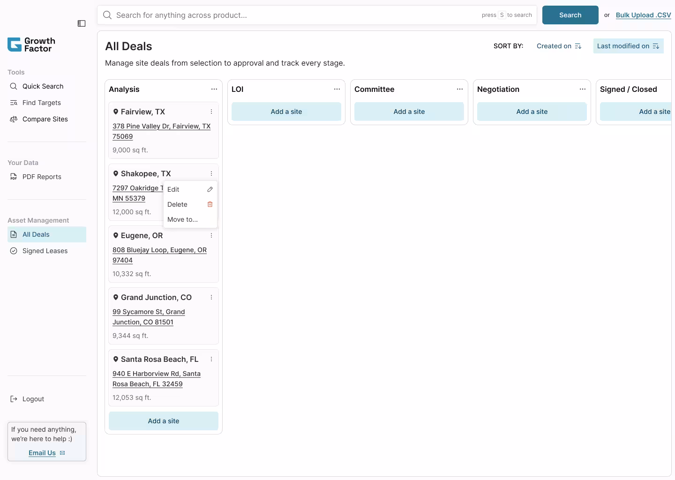
Task: Open the Created on sort dropdown
Action: tap(559, 46)
